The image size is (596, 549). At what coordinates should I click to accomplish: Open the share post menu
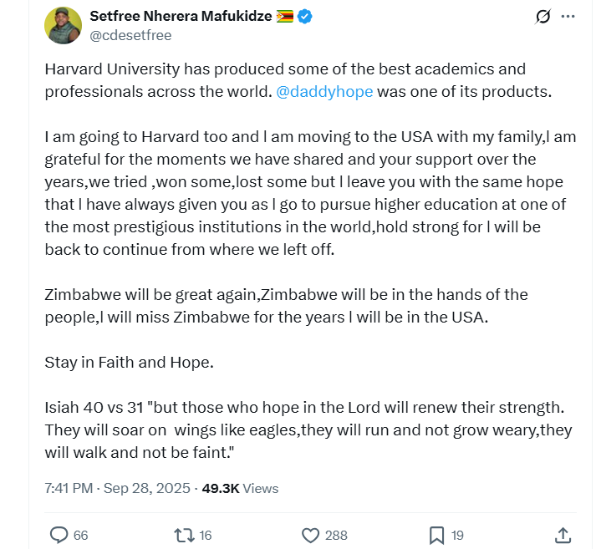point(563,535)
